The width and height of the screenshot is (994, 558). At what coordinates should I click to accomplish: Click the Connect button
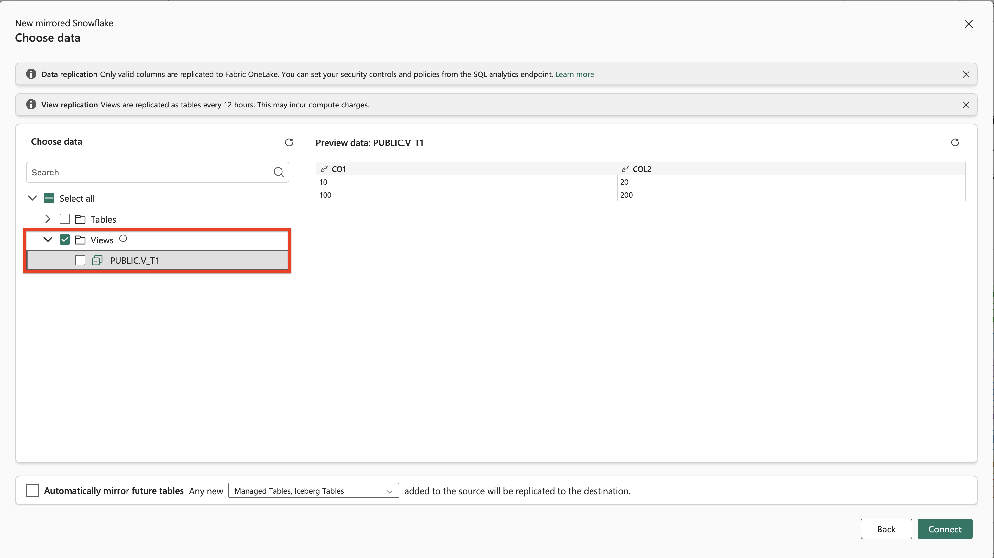pos(944,529)
